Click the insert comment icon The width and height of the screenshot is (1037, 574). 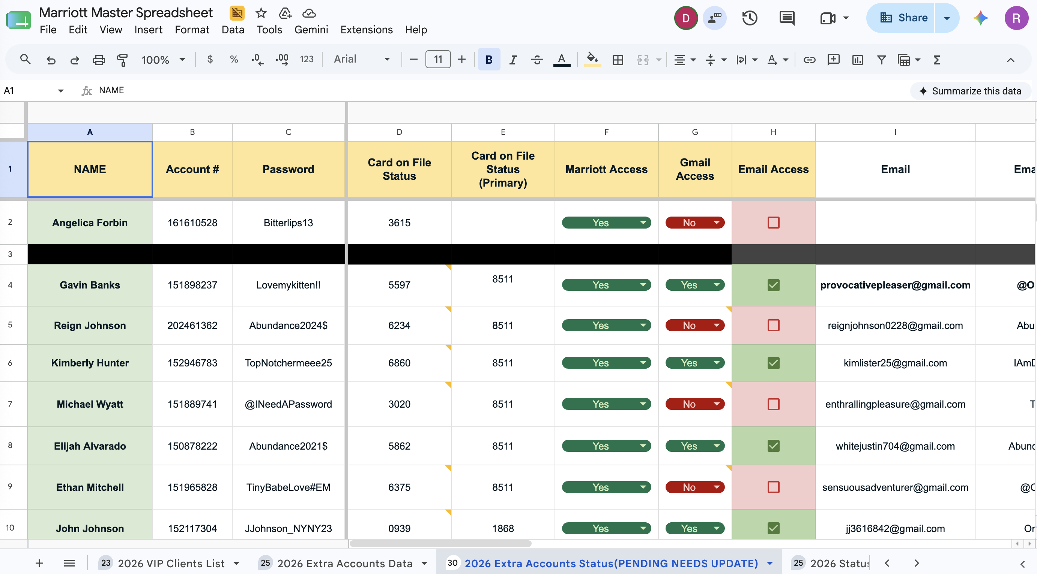click(x=833, y=60)
